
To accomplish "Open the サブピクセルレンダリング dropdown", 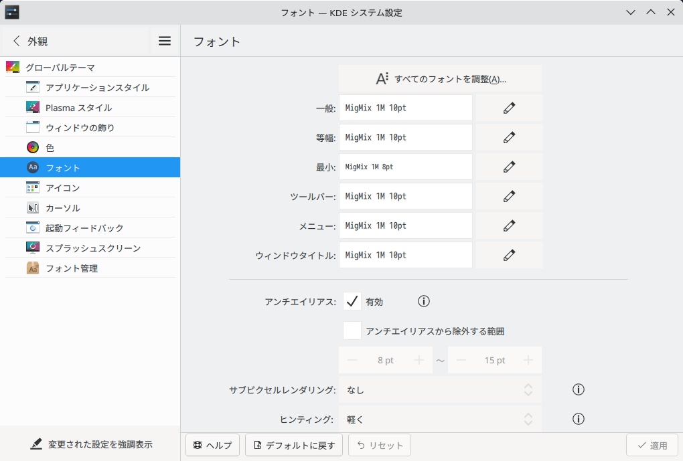I will [440, 389].
